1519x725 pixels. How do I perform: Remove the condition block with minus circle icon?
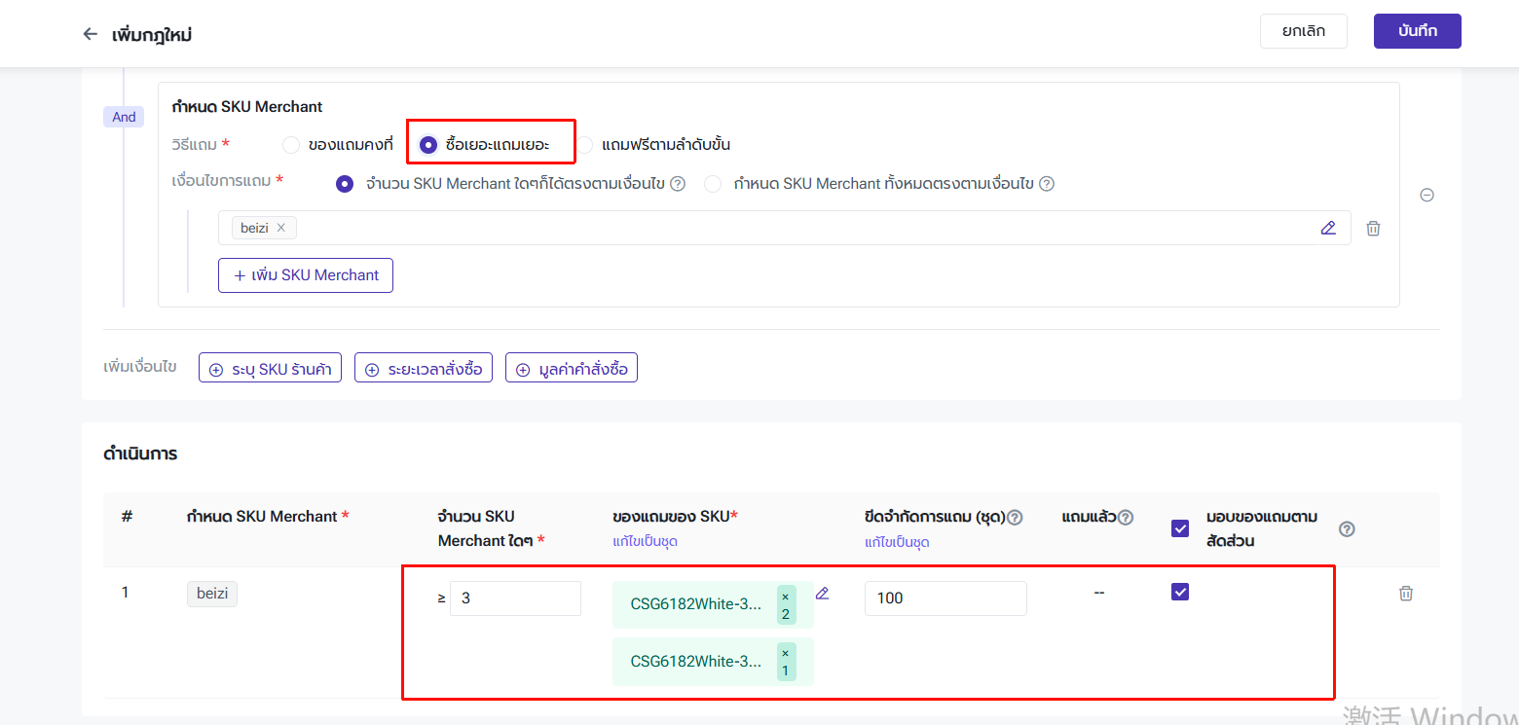(x=1426, y=195)
